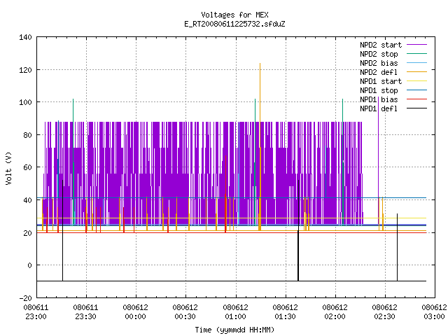Click the y-axis tick value 120
This screenshot has height=336, width=448.
(x=25, y=70)
